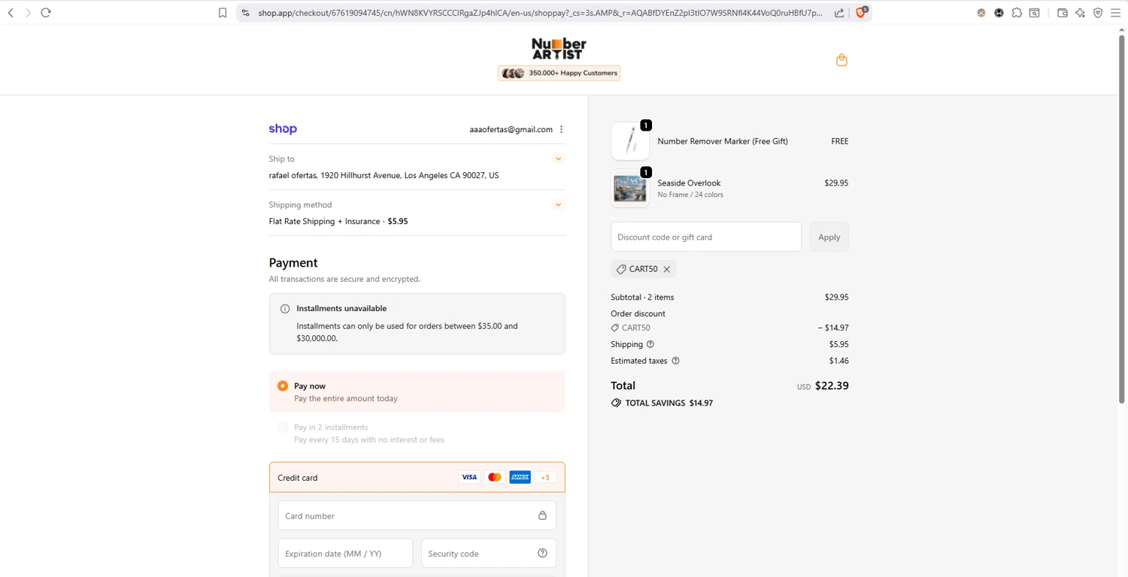Click the American Express logo
Screen dimensions: 1128x577
click(x=520, y=477)
